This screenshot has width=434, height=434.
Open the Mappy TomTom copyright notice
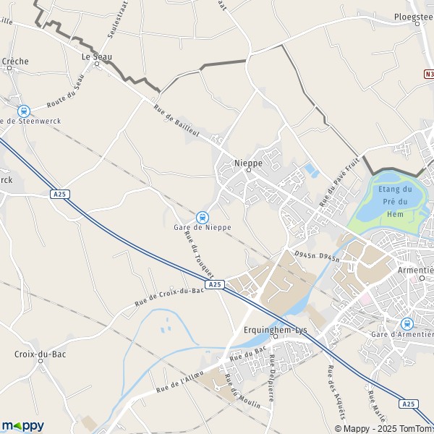(384, 429)
